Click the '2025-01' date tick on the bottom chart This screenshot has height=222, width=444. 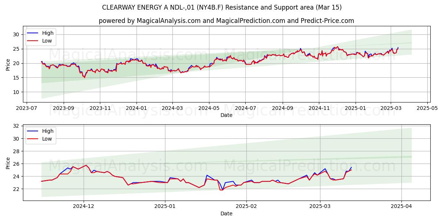(165, 206)
